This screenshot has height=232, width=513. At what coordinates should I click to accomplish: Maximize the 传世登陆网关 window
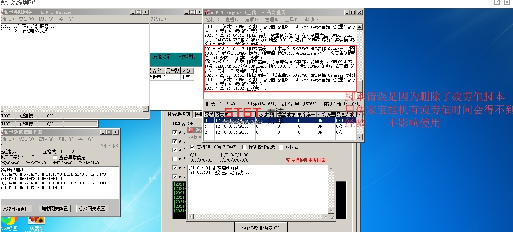click(x=139, y=12)
